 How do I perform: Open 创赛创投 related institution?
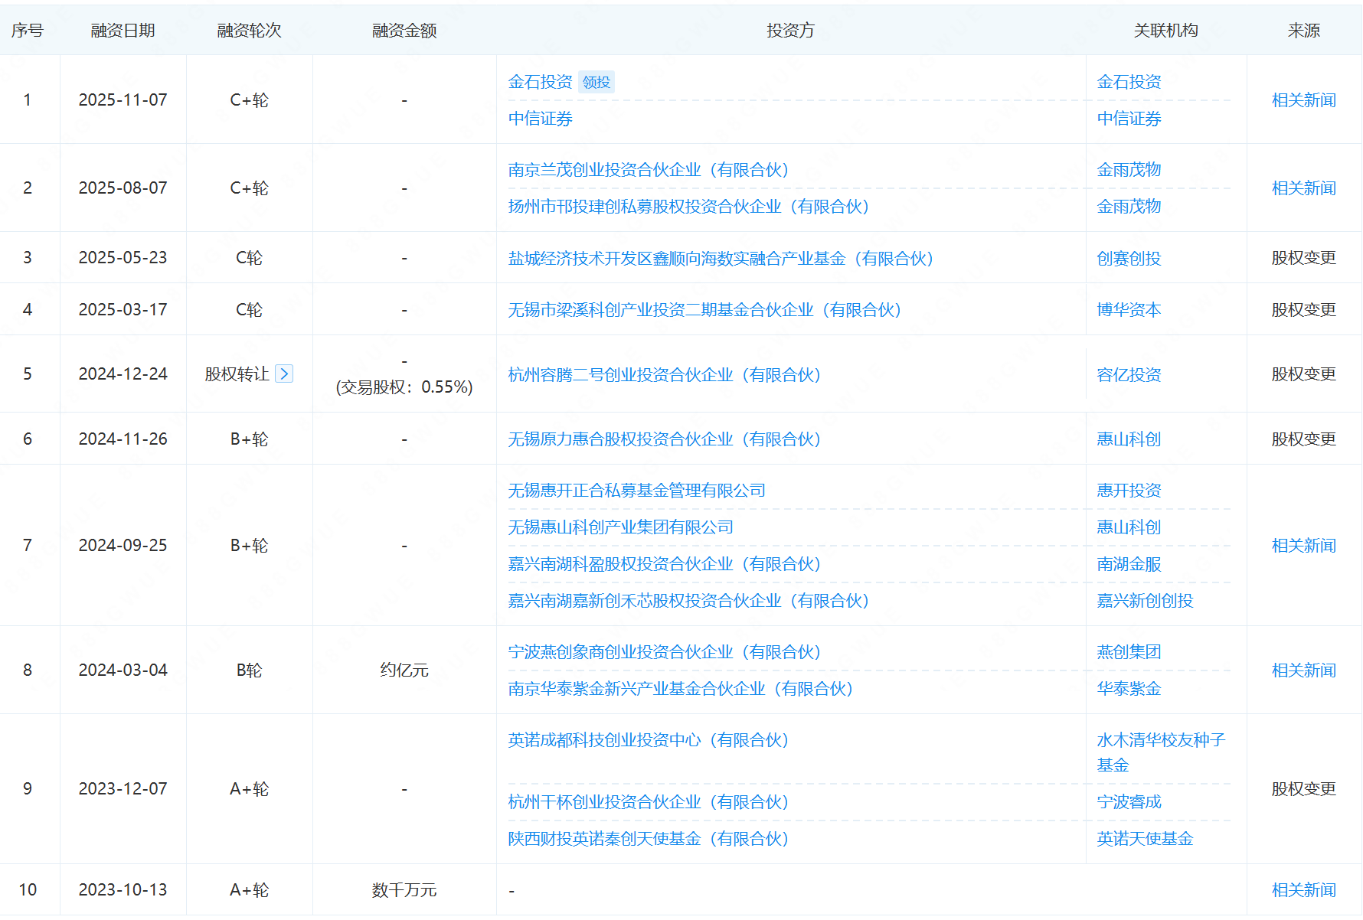pyautogui.click(x=1129, y=259)
